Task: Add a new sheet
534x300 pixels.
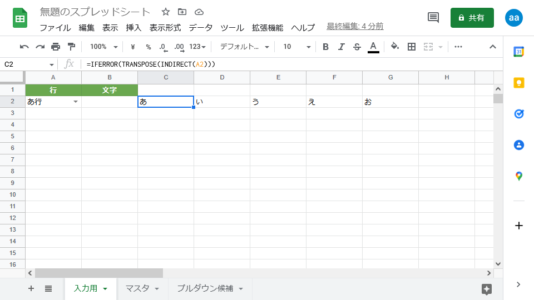Action: [31, 288]
